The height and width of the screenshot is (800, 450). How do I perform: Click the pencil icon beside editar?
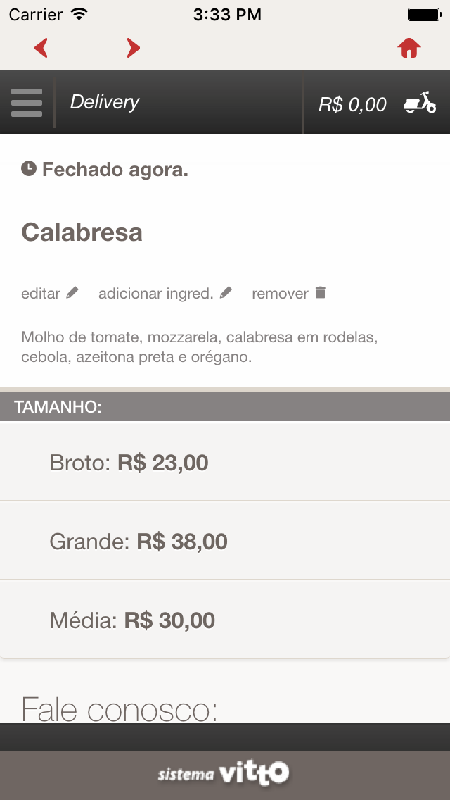click(74, 292)
